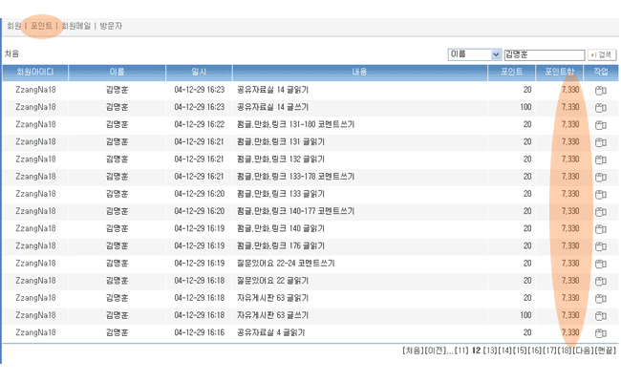This screenshot has height=382, width=621.
Task: Click the search text field containing 김명훈
Action: tap(543, 55)
